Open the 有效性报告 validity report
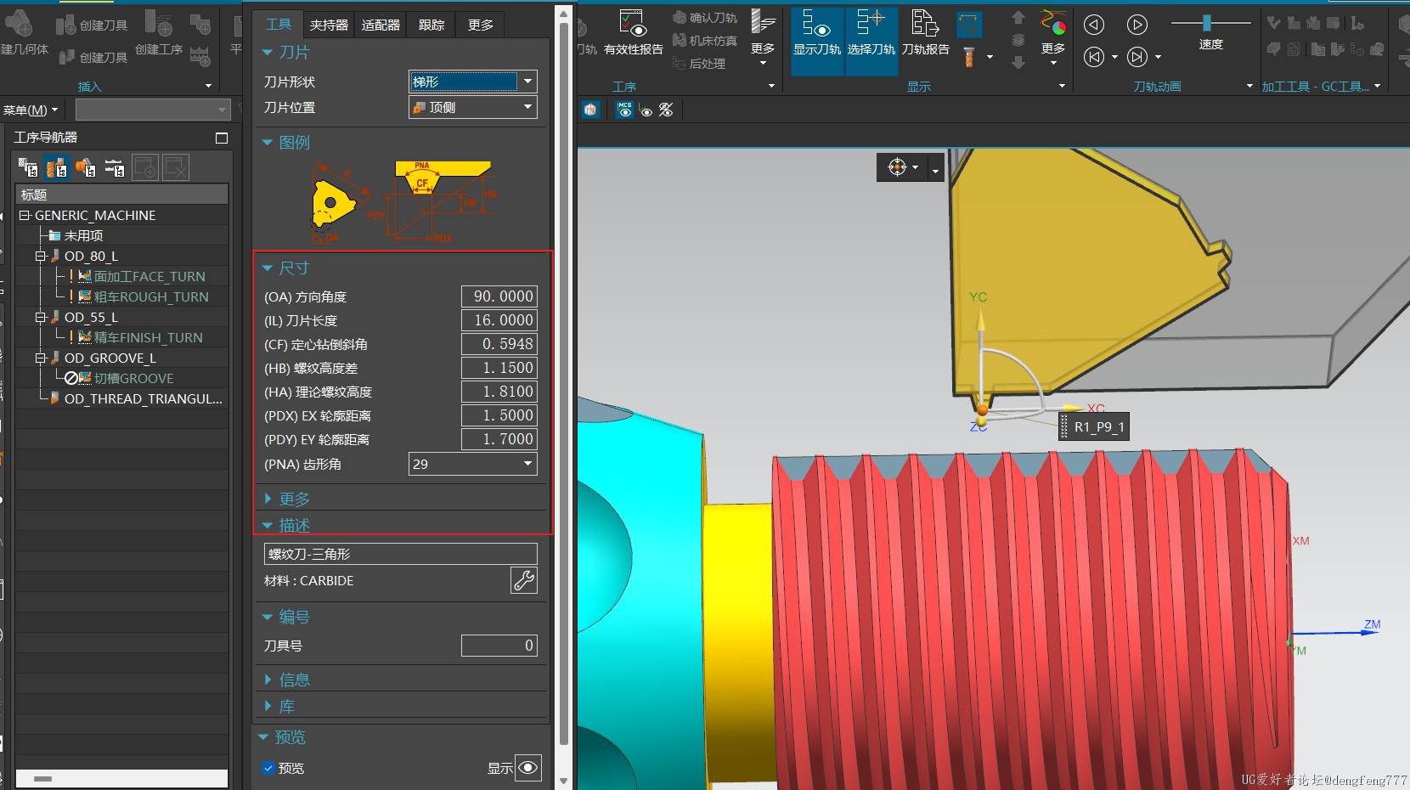 [x=633, y=35]
